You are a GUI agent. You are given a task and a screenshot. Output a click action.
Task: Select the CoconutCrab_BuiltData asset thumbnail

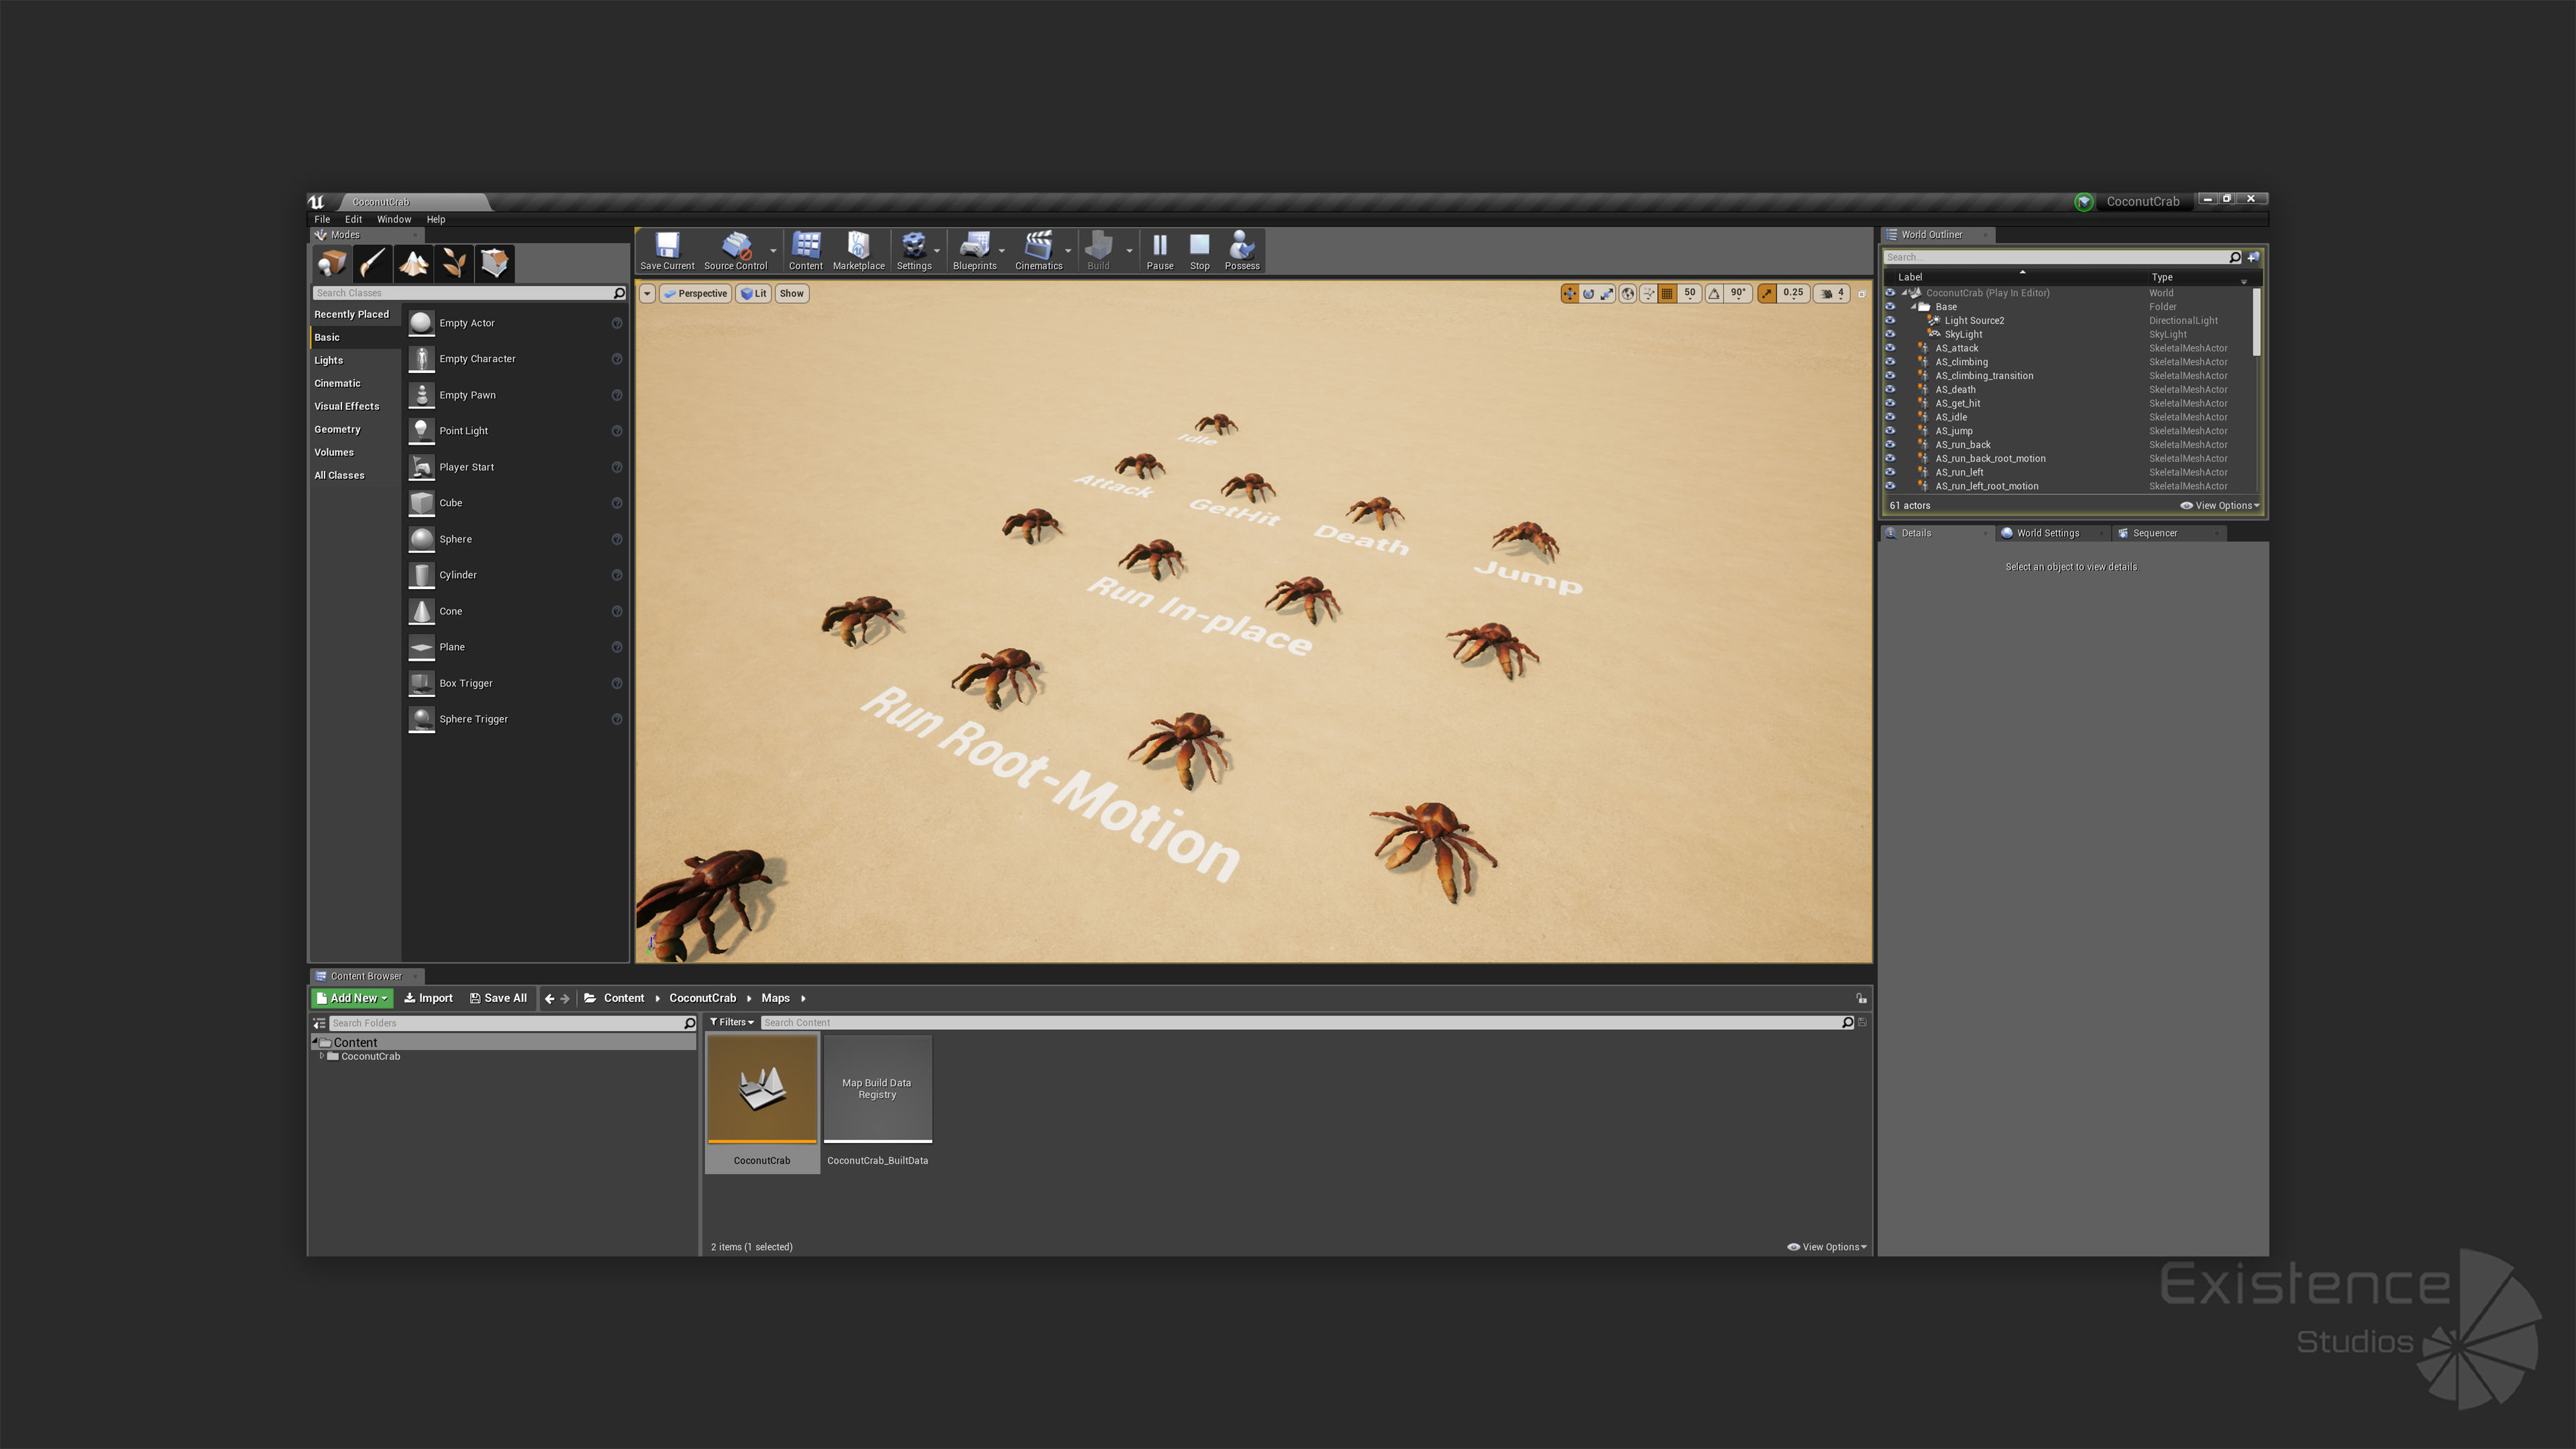tap(877, 1089)
